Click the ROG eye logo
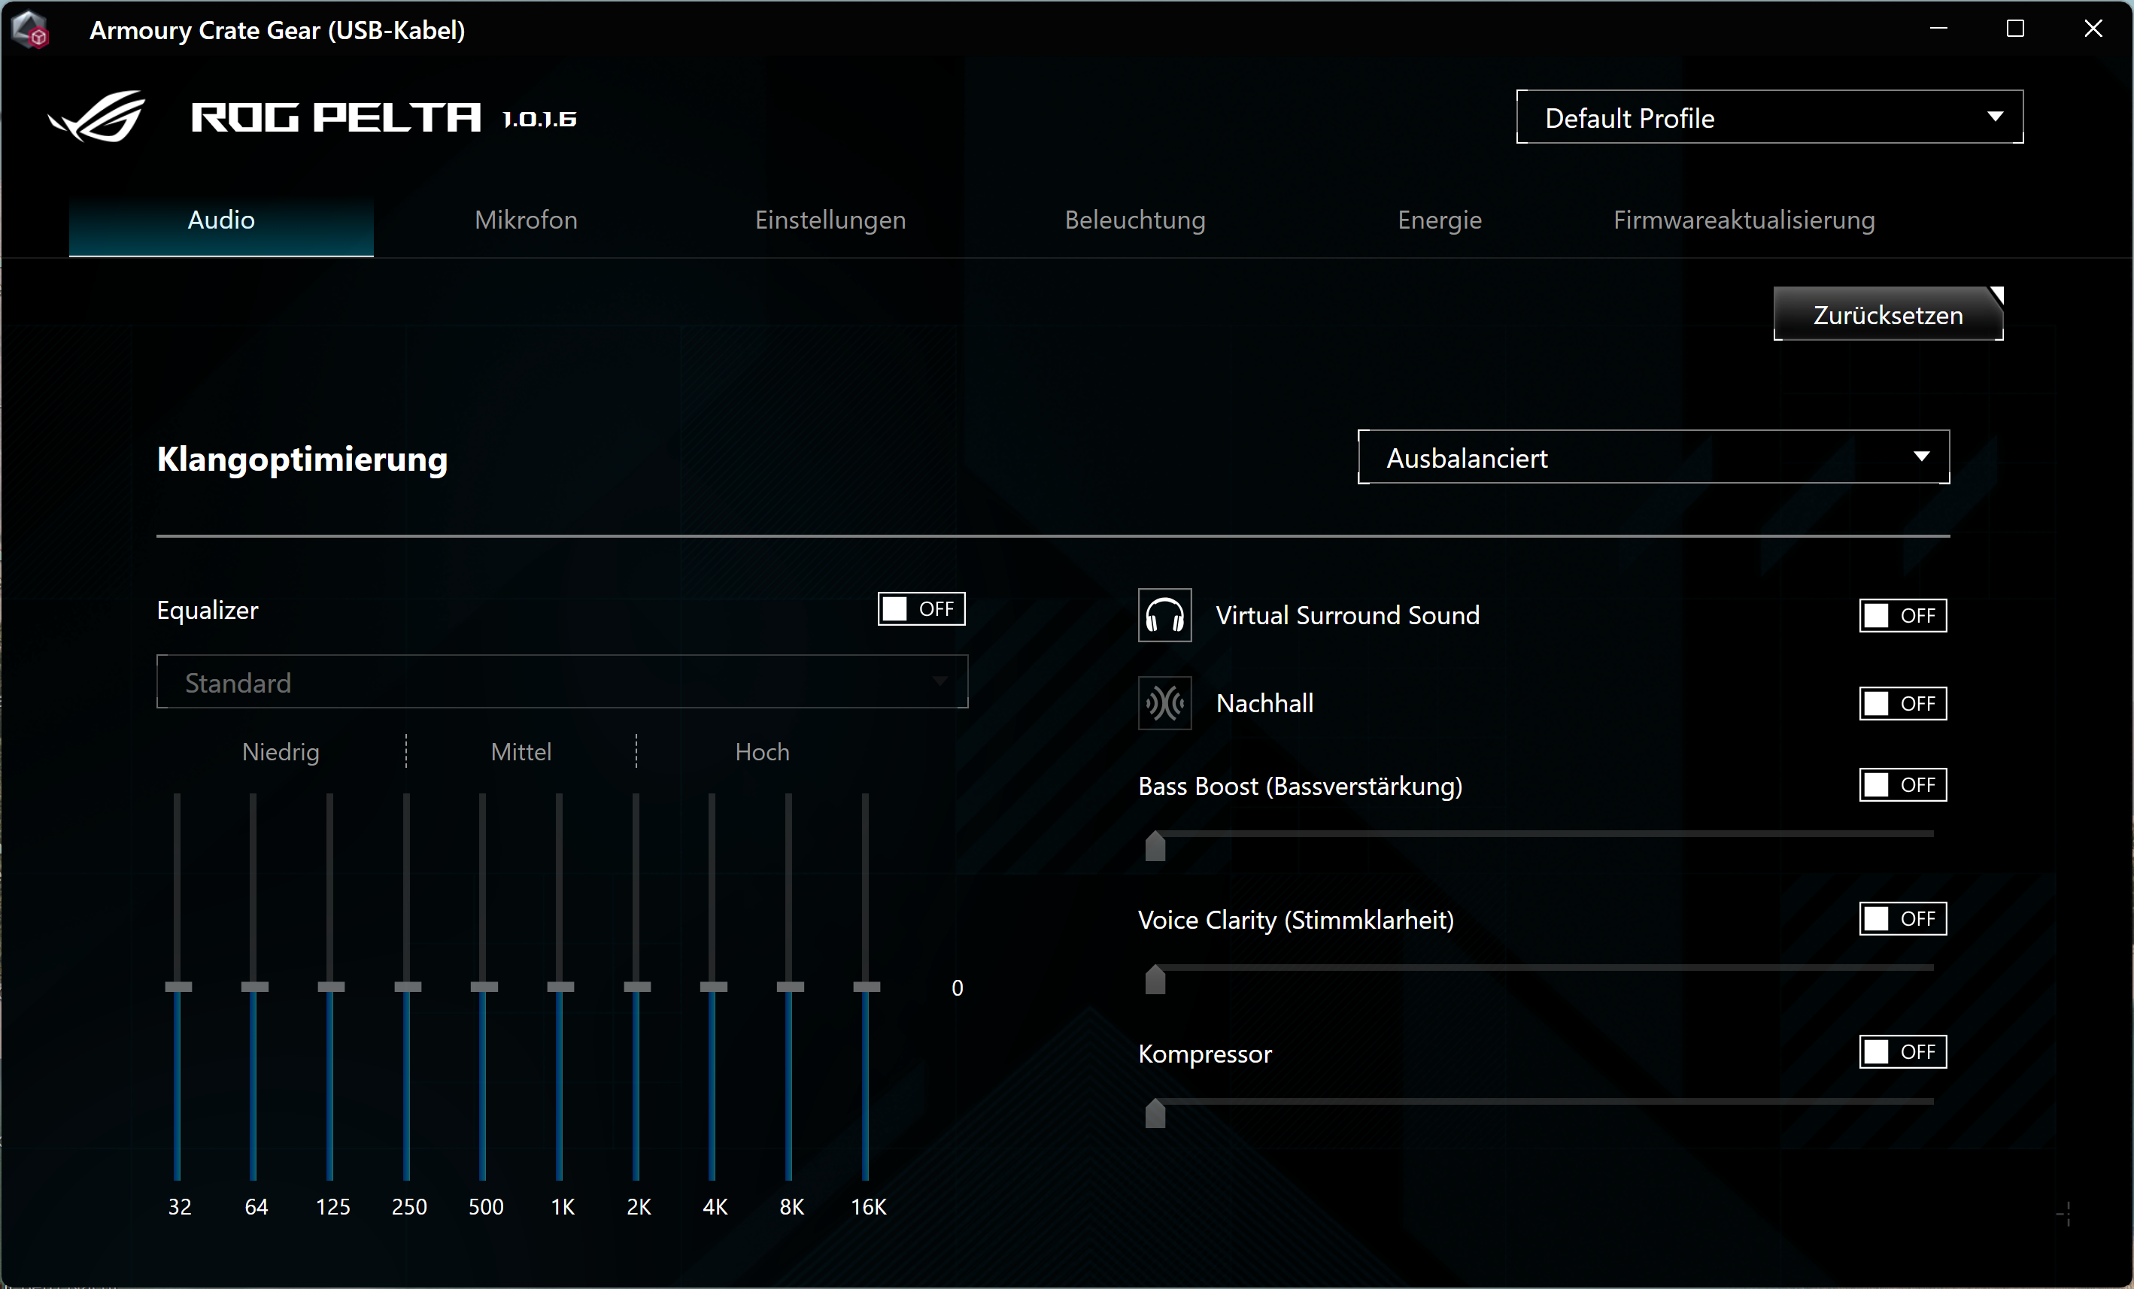This screenshot has width=2134, height=1289. 97,116
